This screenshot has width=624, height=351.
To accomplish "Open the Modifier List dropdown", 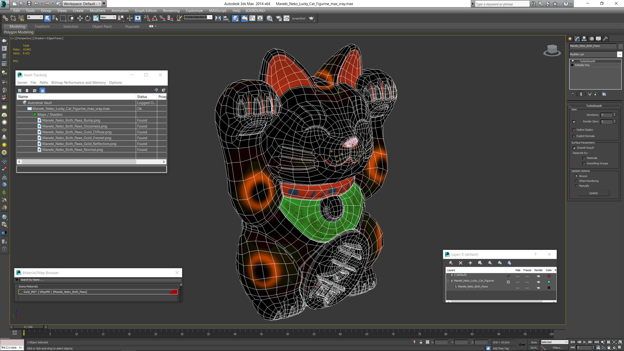I will tap(620, 54).
